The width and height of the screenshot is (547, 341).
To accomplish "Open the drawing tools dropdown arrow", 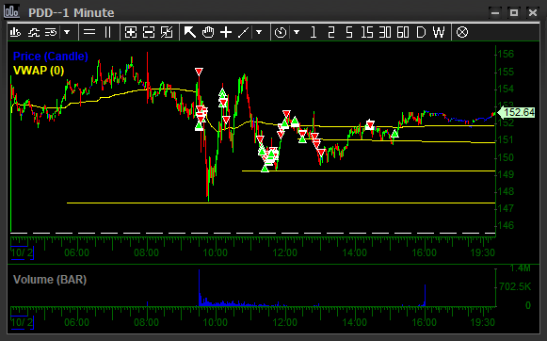I will 259,32.
